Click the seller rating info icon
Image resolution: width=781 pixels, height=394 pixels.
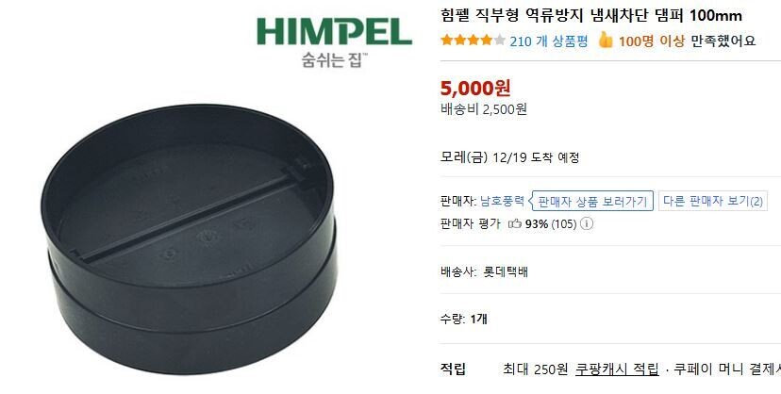click(x=588, y=224)
